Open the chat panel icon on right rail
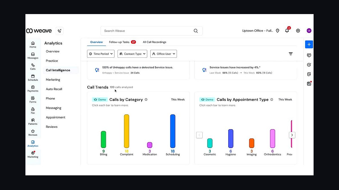This screenshot has height=190, width=339. [x=309, y=55]
